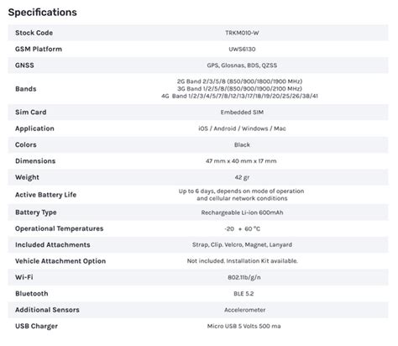The width and height of the screenshot is (398, 346).
Task: Select the Operational Temperatures label
Action: click(x=60, y=228)
